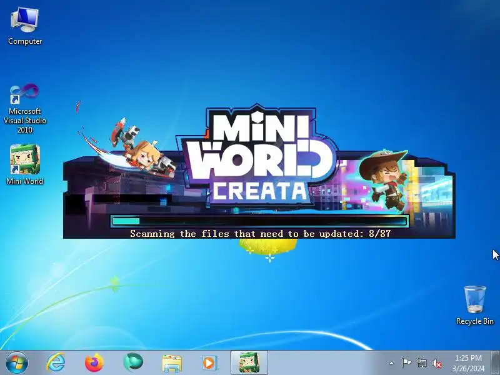This screenshot has height=375, width=500.
Task: Click the 'Scanning the files' status text
Action: pyautogui.click(x=260, y=234)
